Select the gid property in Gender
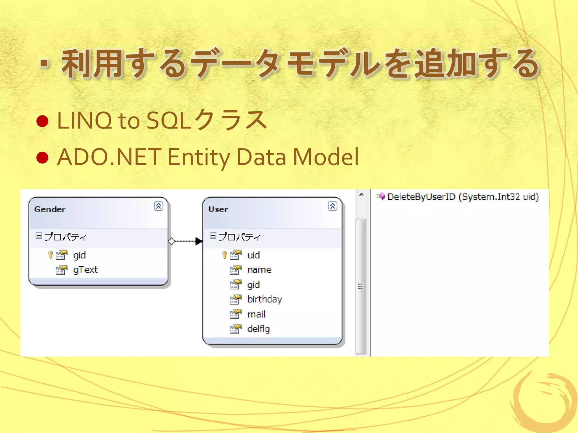Screen dimensions: 578x433 [79, 255]
